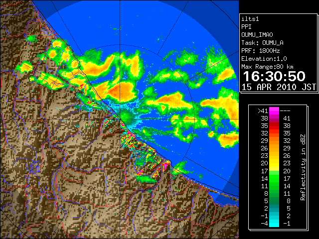Click the 'Max Range:80 km' line
The image size is (319, 239).
tap(267, 67)
